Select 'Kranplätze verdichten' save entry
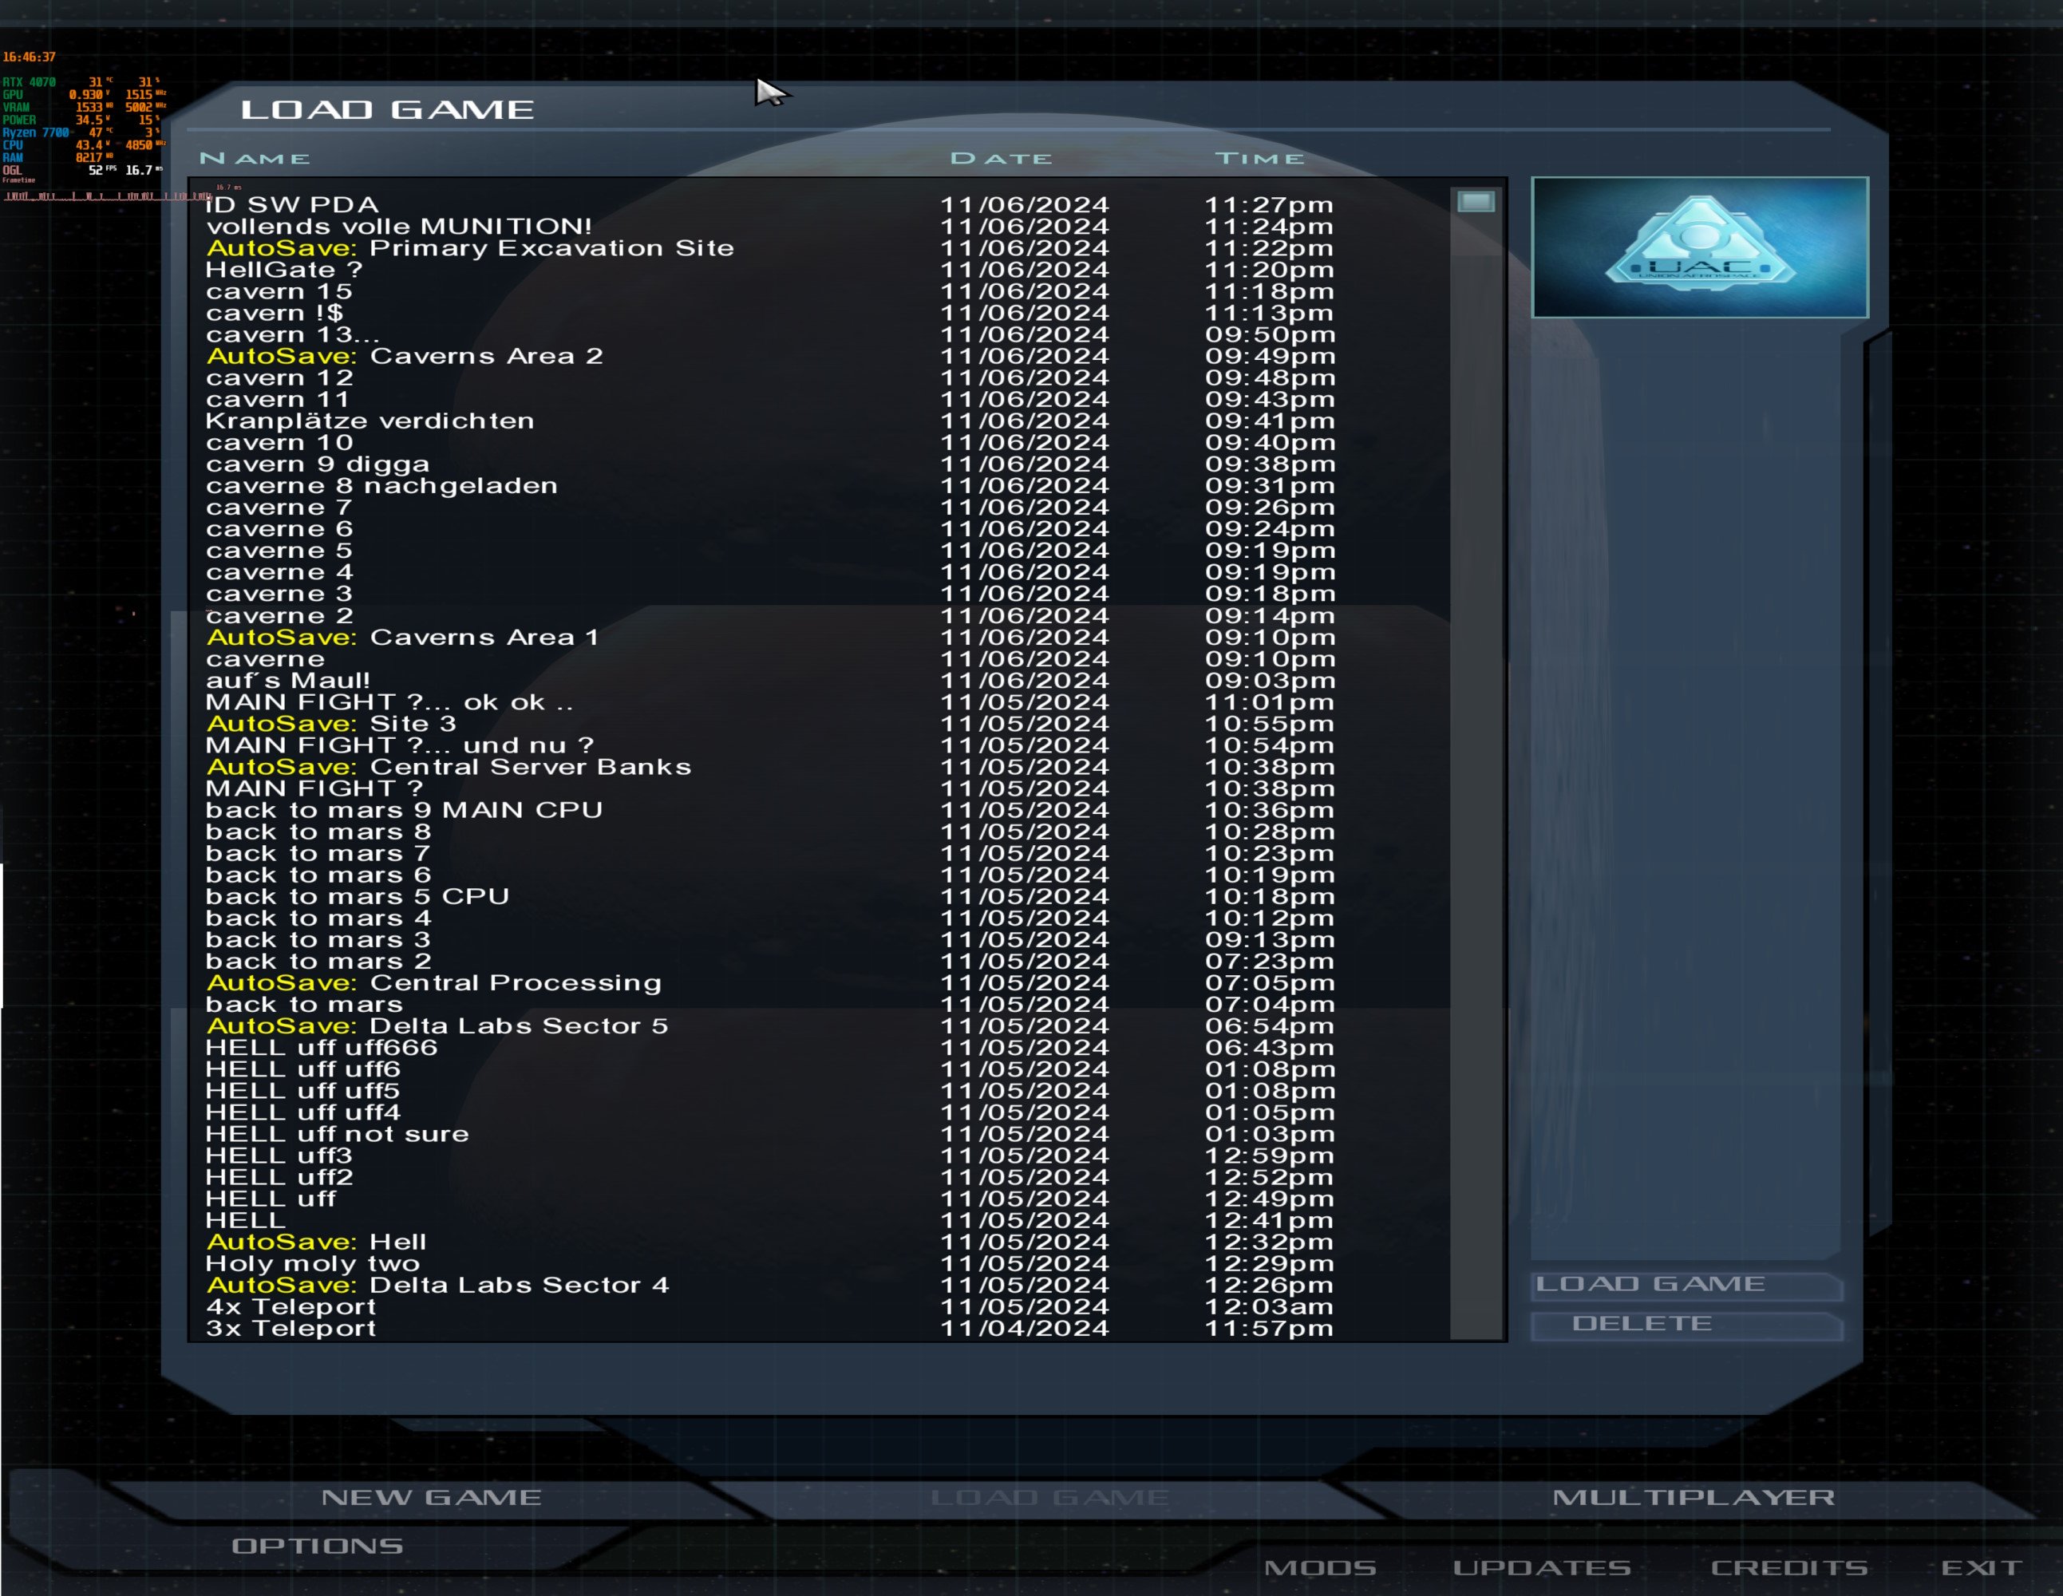The image size is (2063, 1596). pos(370,421)
